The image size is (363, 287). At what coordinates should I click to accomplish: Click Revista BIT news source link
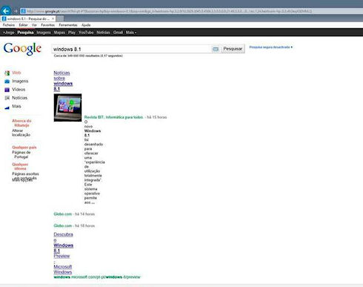point(113,117)
